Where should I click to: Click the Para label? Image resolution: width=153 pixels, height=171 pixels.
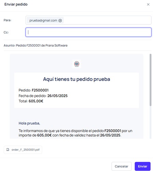8,20
